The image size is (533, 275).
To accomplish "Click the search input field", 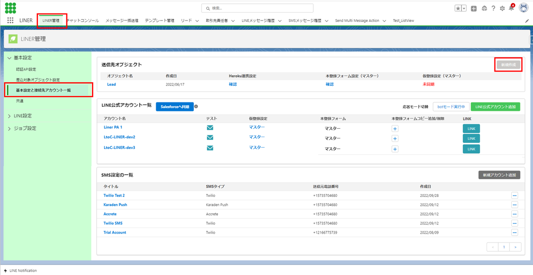I will tap(257, 8).
